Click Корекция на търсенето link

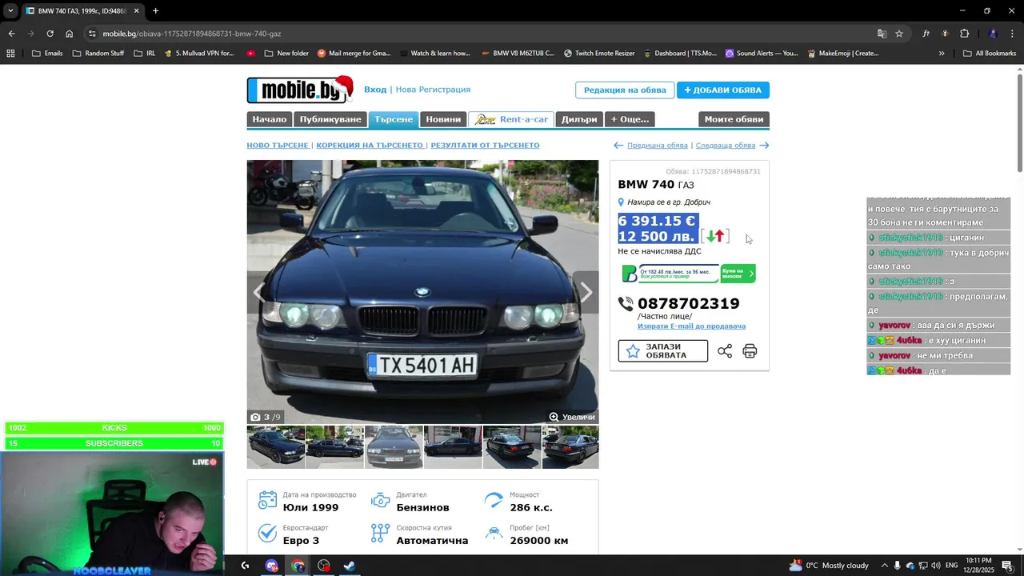370,146
